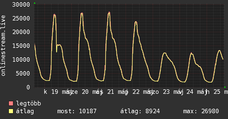The height and width of the screenshot is (119, 228).
Task: Click the legtöbb legend label
Action: tap(28, 103)
